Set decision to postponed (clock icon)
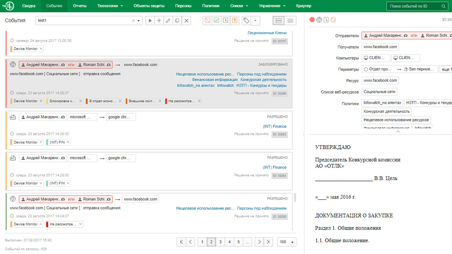This screenshot has width=452, height=254. [226, 20]
